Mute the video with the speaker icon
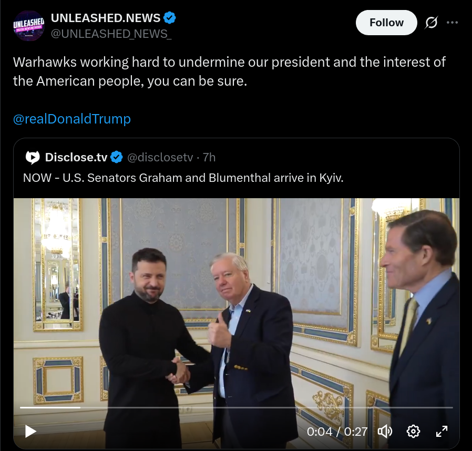 click(x=385, y=431)
